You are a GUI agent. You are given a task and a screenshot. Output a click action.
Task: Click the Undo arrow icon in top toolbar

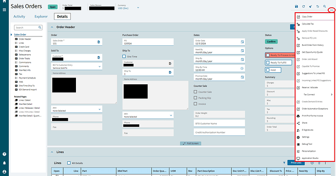click(x=317, y=6)
